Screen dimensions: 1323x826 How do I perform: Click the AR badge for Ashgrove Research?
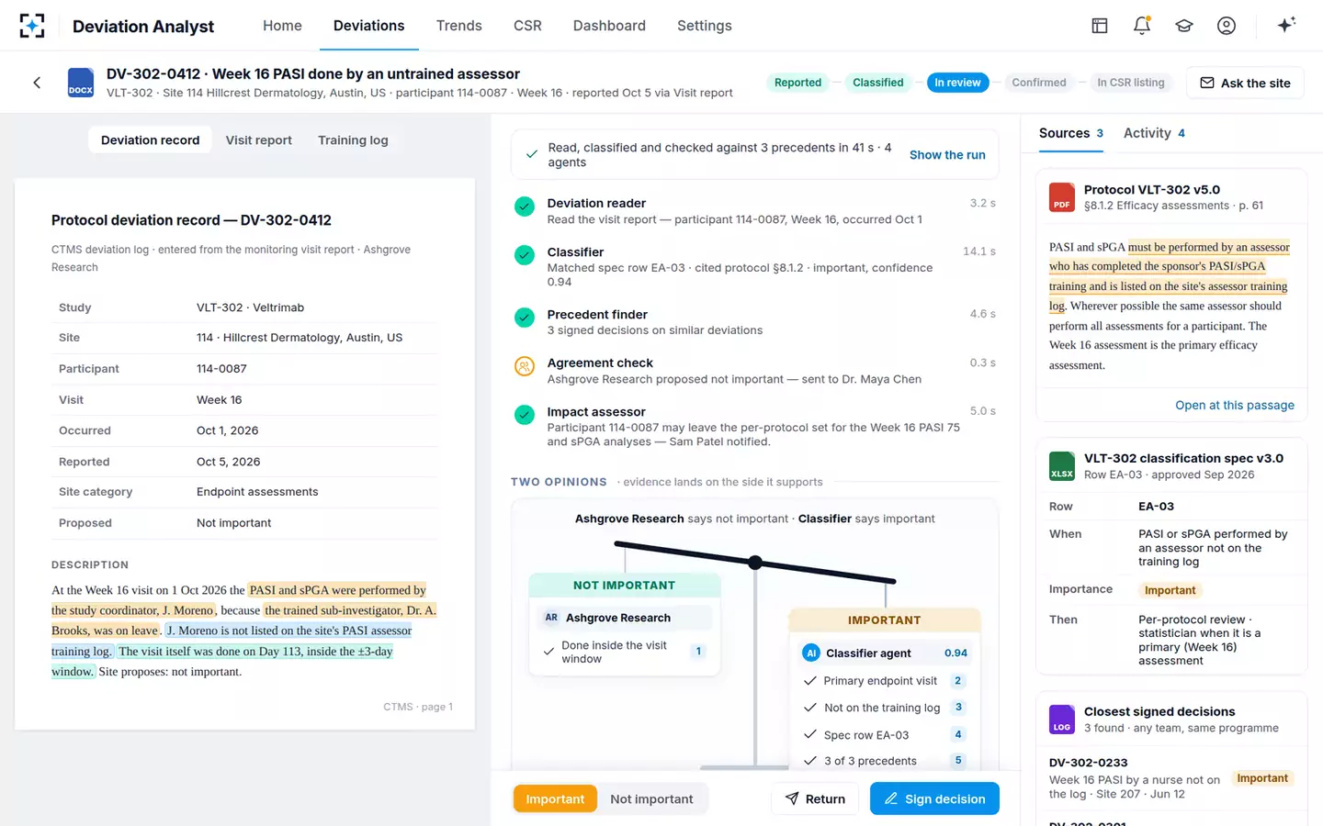point(551,618)
